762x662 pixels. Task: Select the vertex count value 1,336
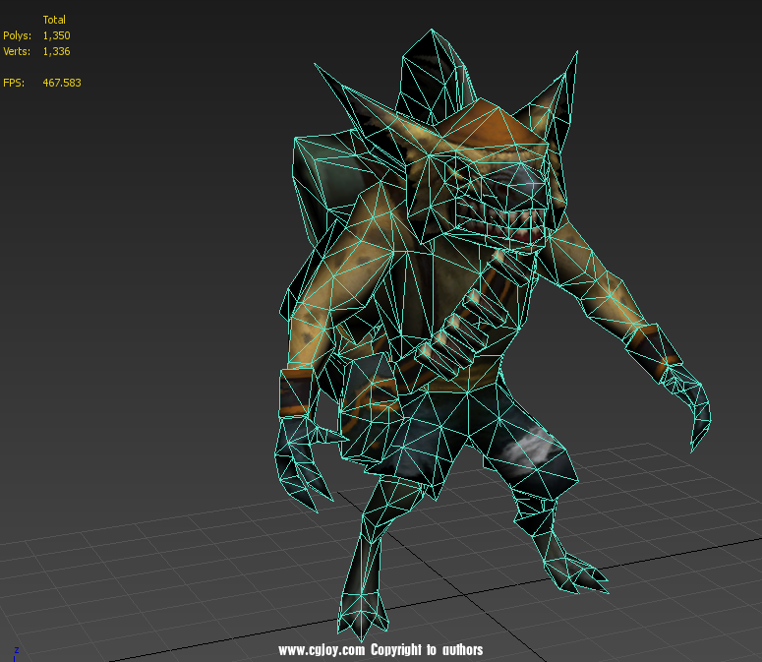click(56, 51)
